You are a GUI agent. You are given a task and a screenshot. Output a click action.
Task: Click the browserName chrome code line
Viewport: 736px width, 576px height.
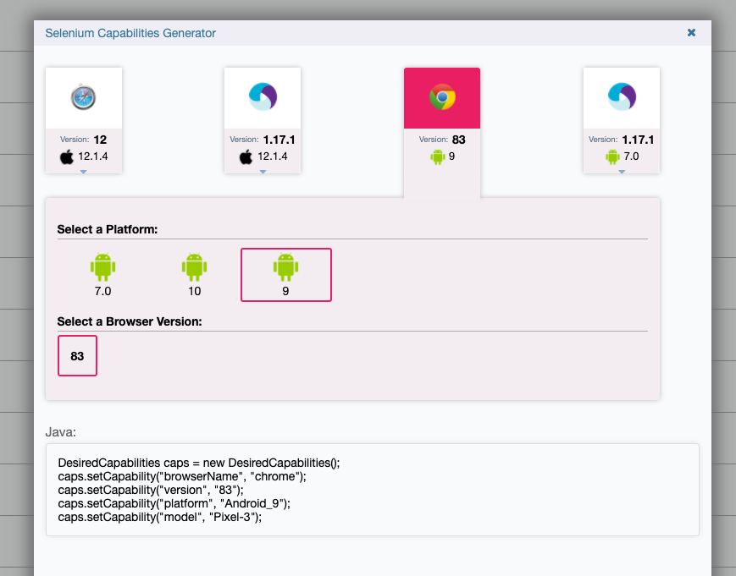click(182, 477)
